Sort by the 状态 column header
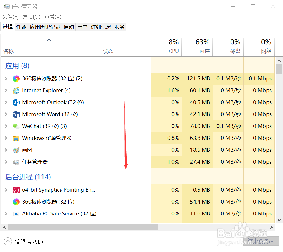Viewport: 283px width, 252px height. [x=125, y=47]
